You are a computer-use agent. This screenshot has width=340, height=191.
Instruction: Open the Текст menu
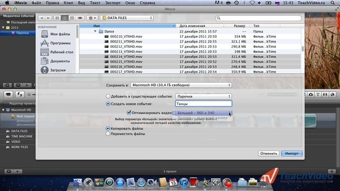point(95,3)
